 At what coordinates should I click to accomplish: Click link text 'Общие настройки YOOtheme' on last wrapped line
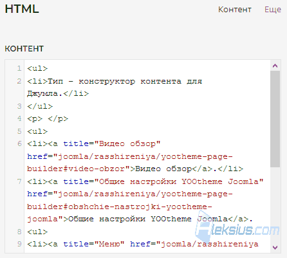click(x=130, y=219)
